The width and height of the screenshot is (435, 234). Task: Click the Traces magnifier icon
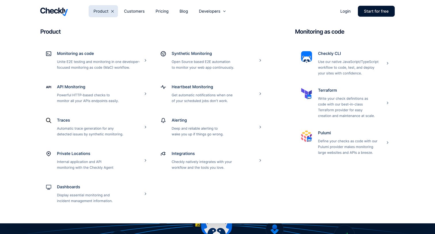pyautogui.click(x=49, y=120)
